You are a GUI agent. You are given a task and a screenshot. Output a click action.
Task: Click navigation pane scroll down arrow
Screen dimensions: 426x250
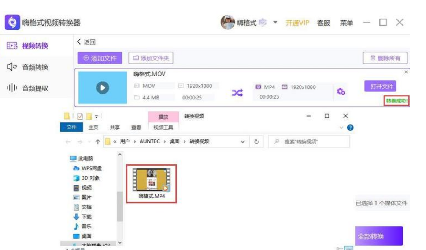[120, 243]
